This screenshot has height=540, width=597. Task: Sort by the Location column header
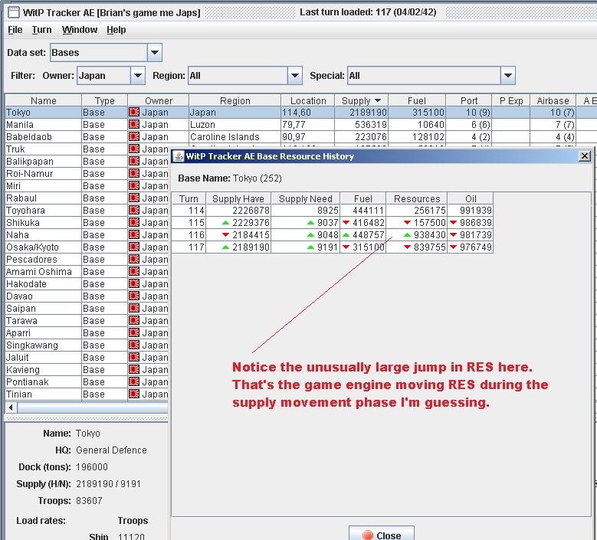[308, 101]
